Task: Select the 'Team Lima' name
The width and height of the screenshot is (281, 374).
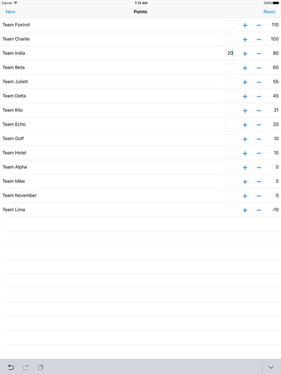Action: [14, 210]
